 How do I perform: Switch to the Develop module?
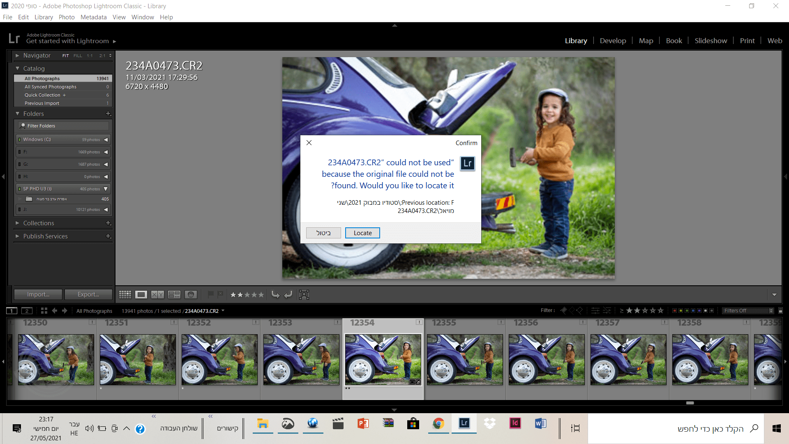[613, 41]
